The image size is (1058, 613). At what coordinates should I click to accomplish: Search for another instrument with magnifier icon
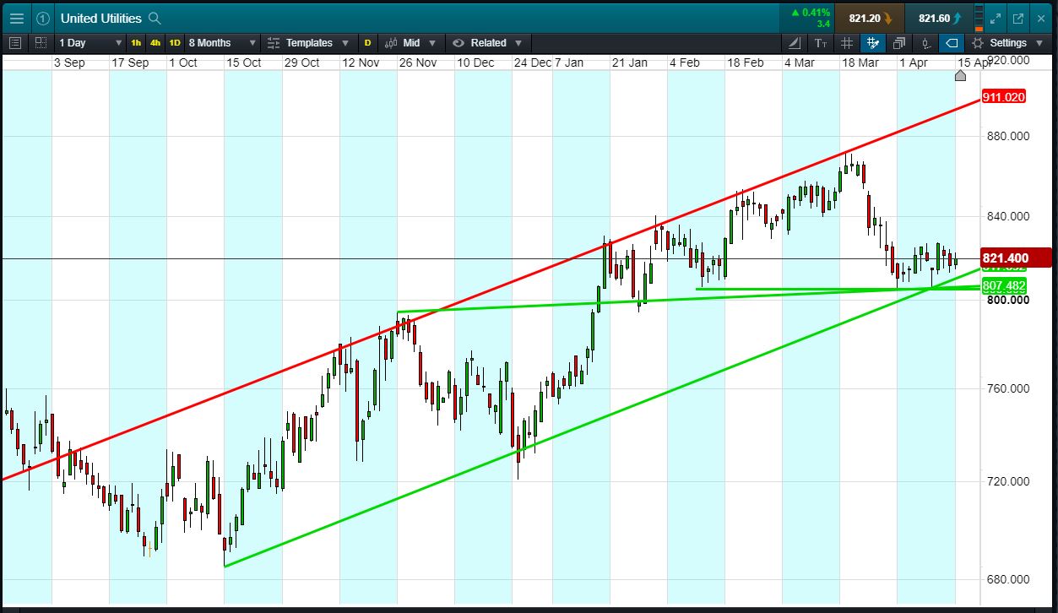click(154, 18)
